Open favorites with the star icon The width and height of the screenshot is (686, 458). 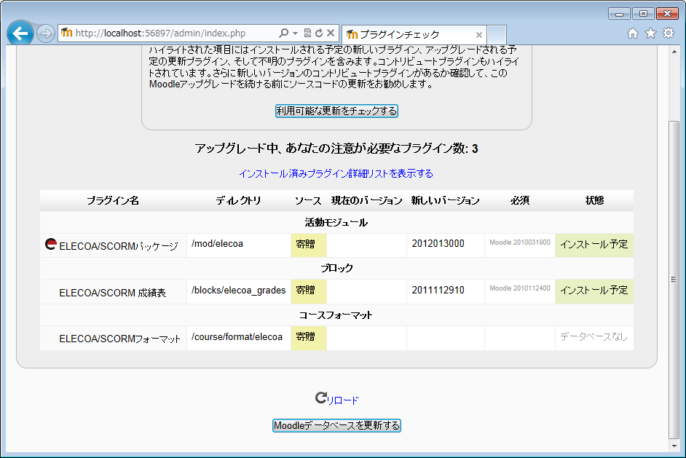pyautogui.click(x=650, y=33)
